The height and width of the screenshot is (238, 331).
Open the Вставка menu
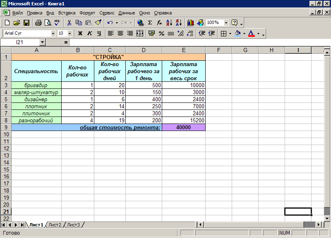[67, 13]
